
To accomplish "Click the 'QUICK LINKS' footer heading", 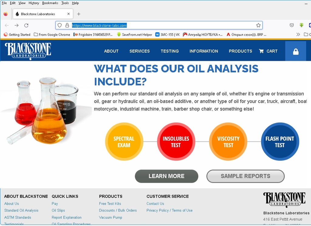I will pyautogui.click(x=65, y=196).
